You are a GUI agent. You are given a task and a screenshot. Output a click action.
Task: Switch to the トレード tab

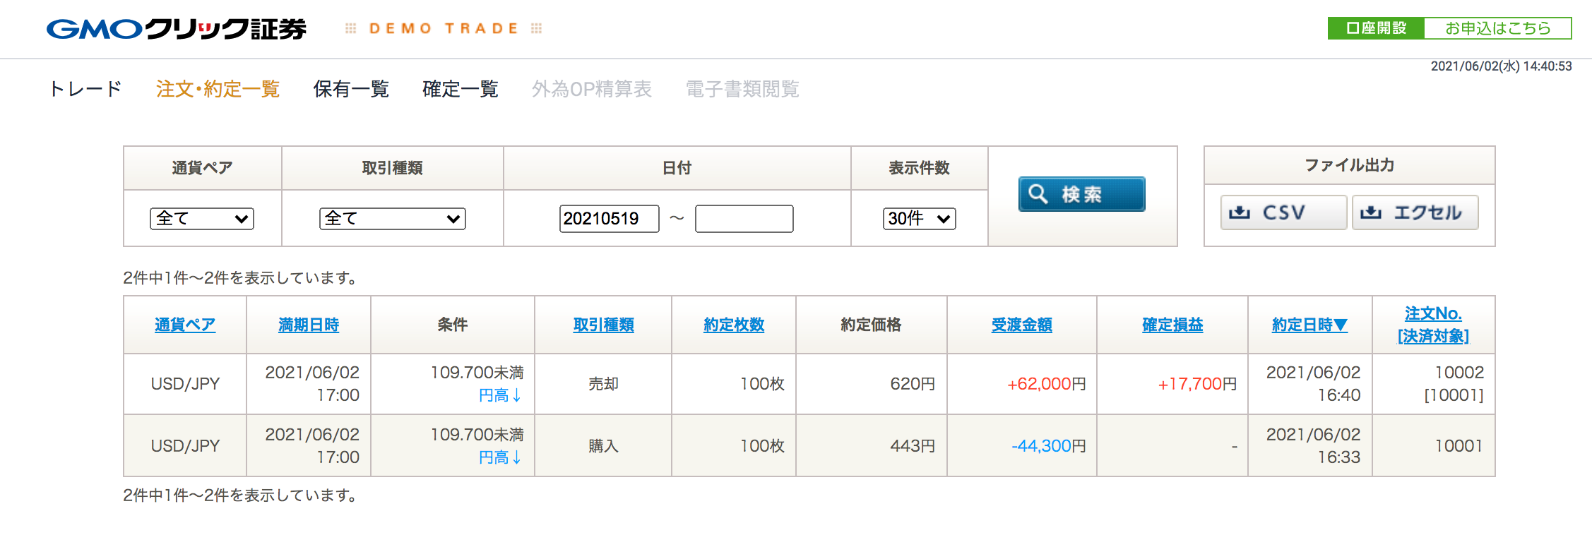point(85,89)
